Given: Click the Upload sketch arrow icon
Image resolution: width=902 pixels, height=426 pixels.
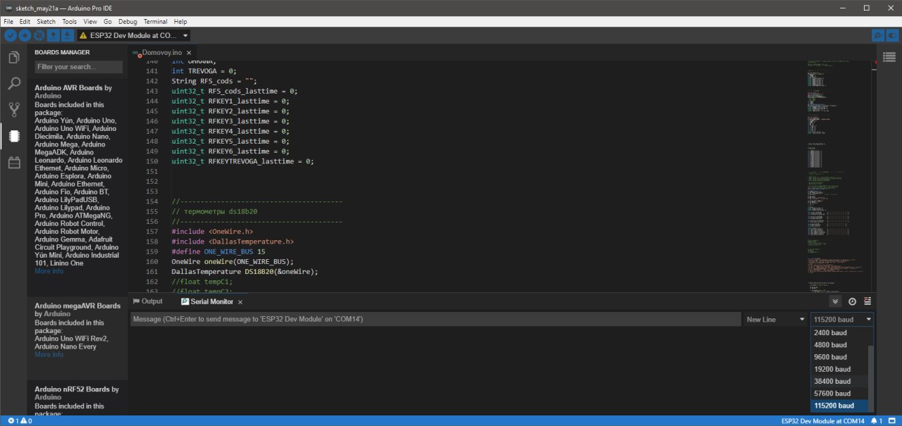Looking at the screenshot, I should point(25,35).
